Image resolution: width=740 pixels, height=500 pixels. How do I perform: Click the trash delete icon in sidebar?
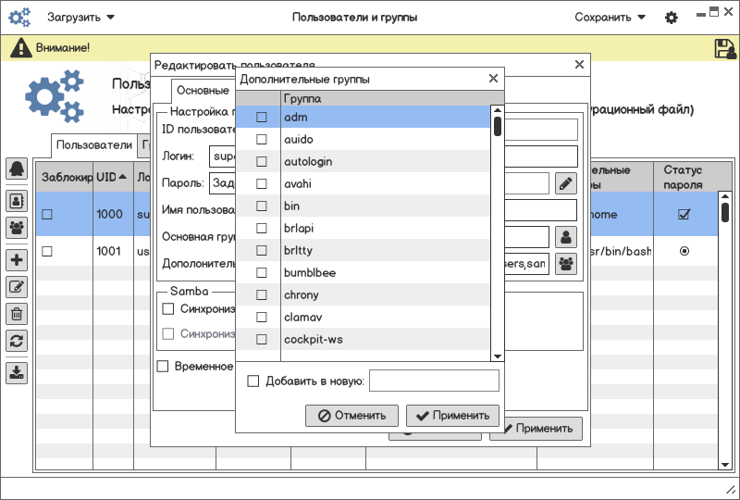tap(17, 314)
